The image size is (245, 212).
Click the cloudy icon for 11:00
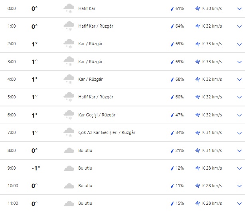pyautogui.click(x=69, y=204)
